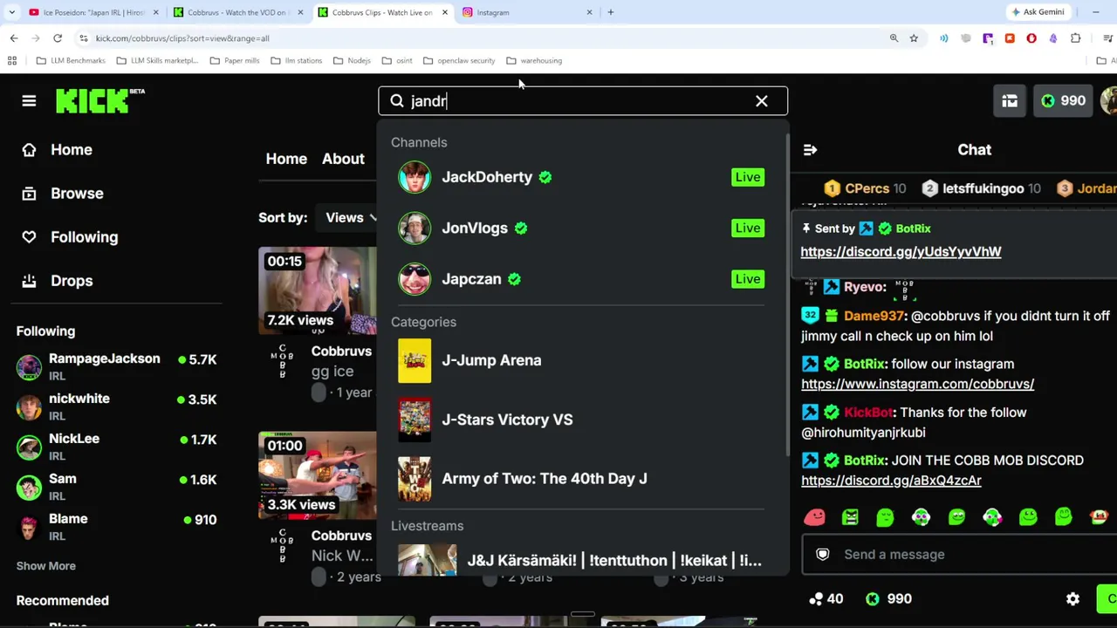Image resolution: width=1117 pixels, height=628 pixels.
Task: Open the osint bookmark folder
Action: [x=397, y=61]
